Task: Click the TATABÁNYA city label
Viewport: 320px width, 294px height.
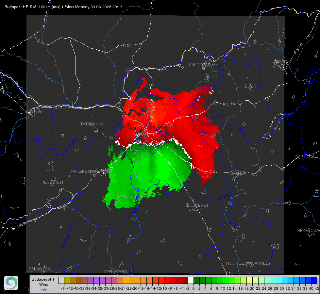Action: pos(92,124)
